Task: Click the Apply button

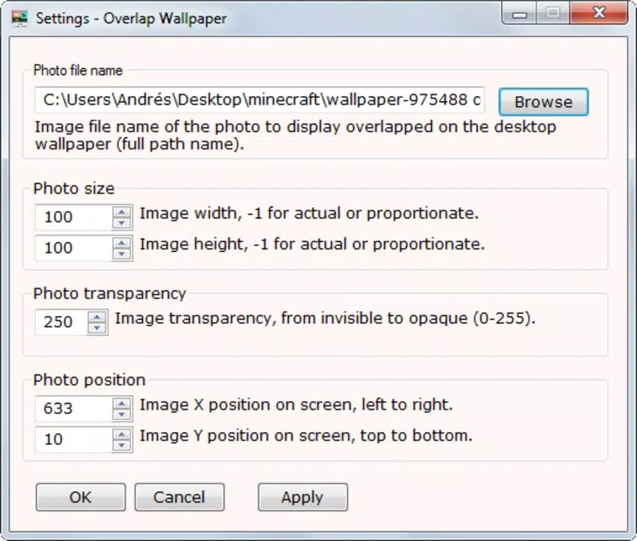Action: point(303,497)
